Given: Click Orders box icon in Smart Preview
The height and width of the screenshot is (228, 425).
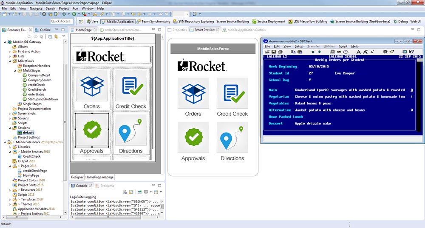Looking at the screenshot, I should click(x=193, y=93).
